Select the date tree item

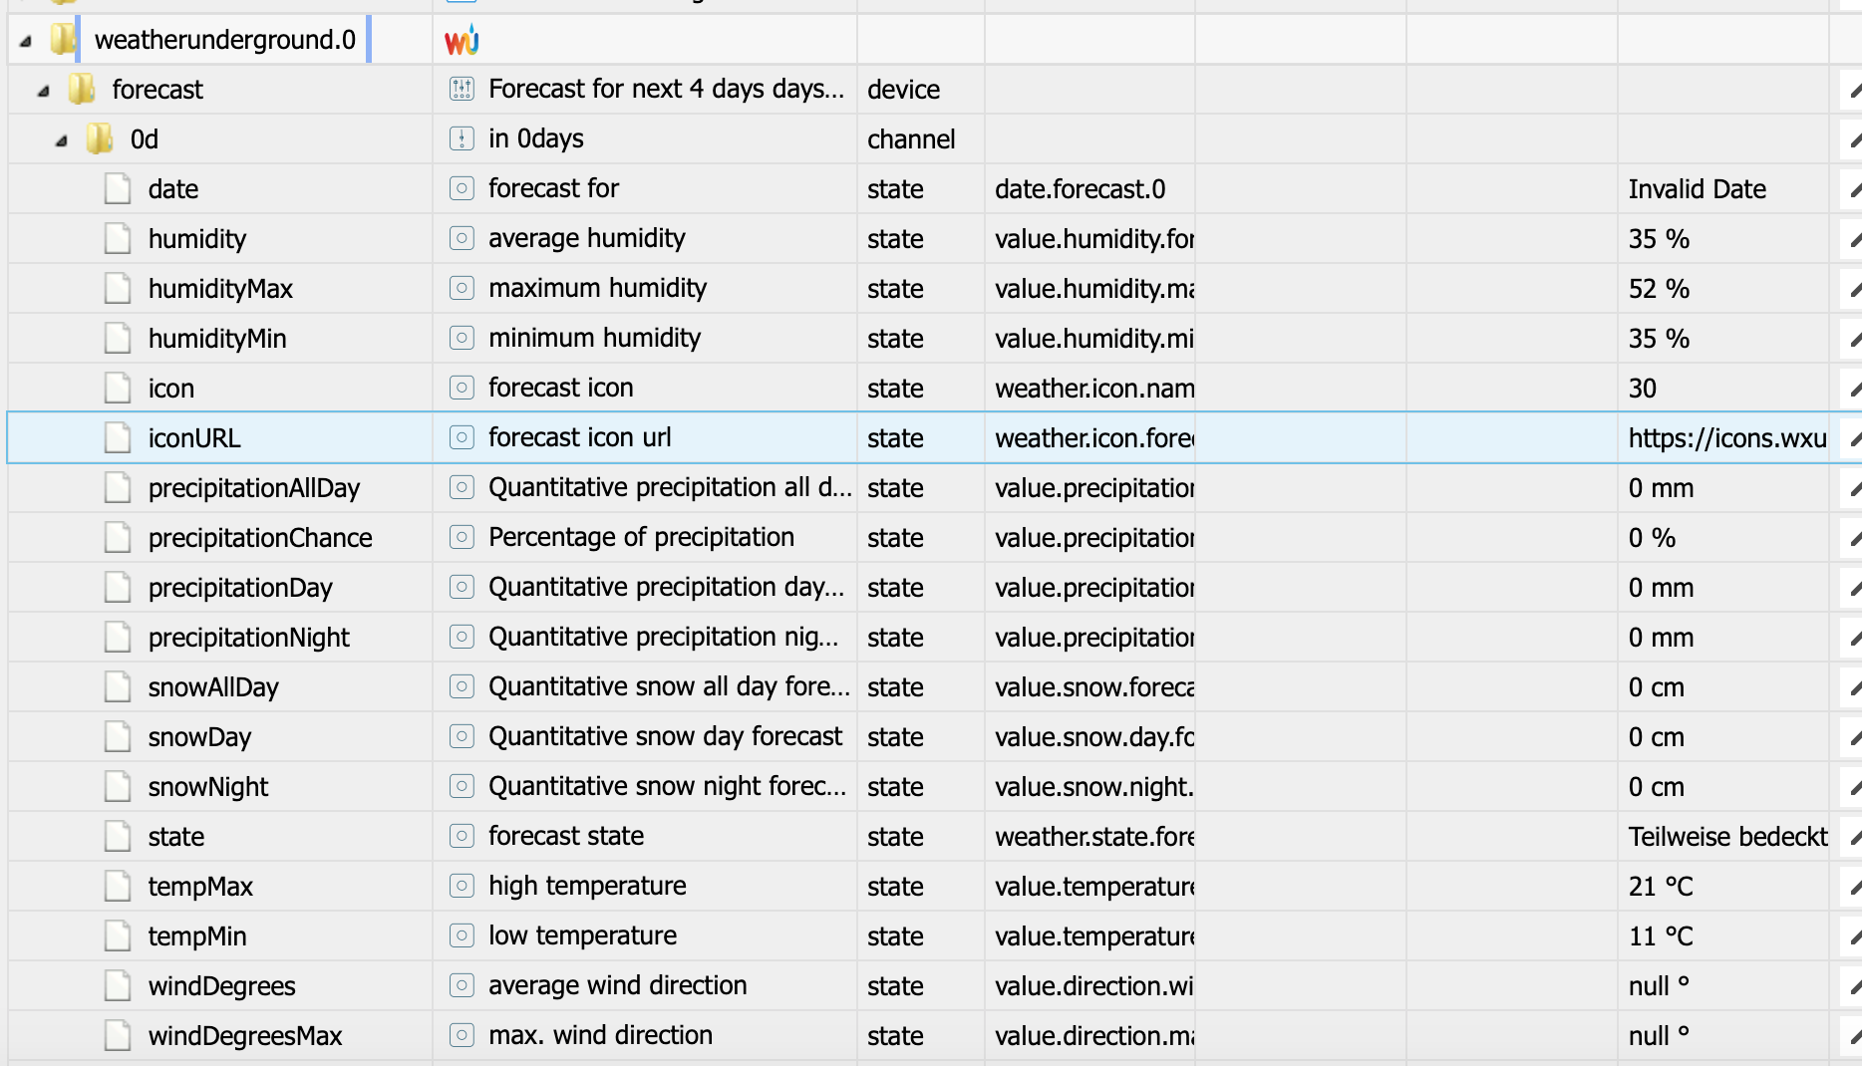(173, 189)
